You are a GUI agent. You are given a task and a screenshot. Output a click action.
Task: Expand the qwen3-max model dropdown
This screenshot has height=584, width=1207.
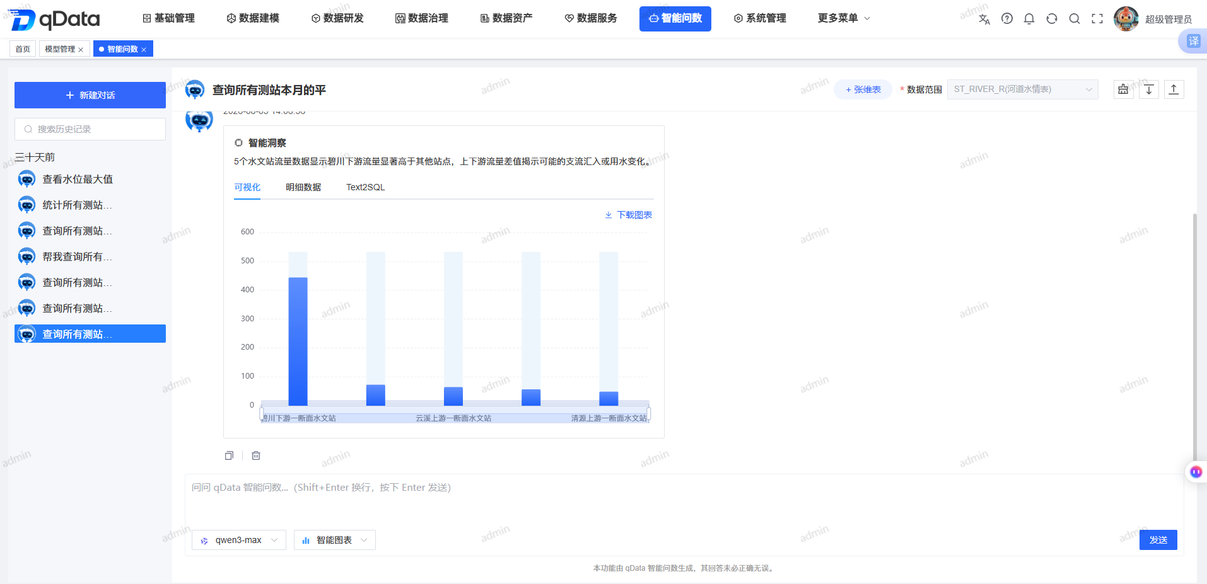239,540
